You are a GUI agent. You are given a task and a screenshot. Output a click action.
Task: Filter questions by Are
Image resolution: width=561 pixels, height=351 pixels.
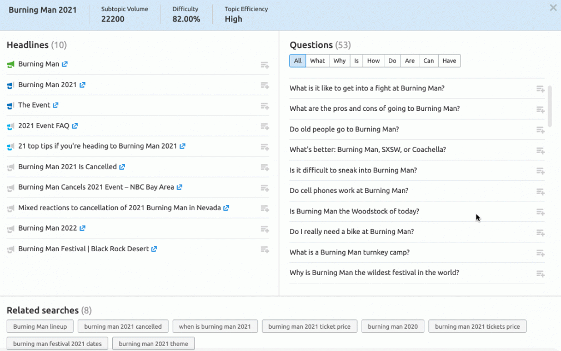[410, 60]
